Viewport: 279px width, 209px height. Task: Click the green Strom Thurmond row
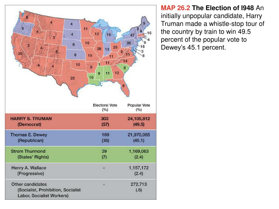point(81,154)
